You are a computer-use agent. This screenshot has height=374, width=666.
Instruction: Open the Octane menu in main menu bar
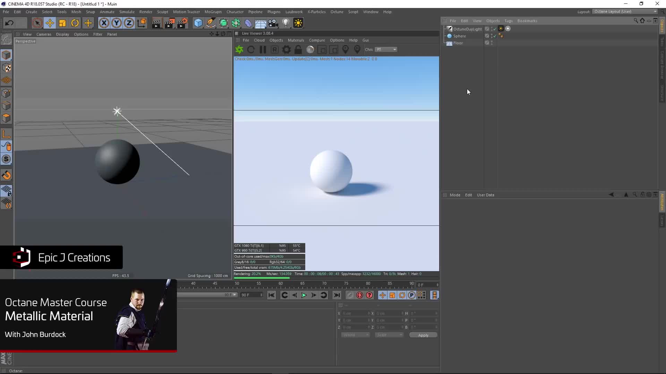pyautogui.click(x=337, y=12)
